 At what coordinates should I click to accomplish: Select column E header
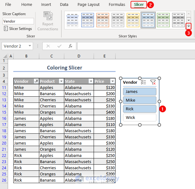point(104,56)
